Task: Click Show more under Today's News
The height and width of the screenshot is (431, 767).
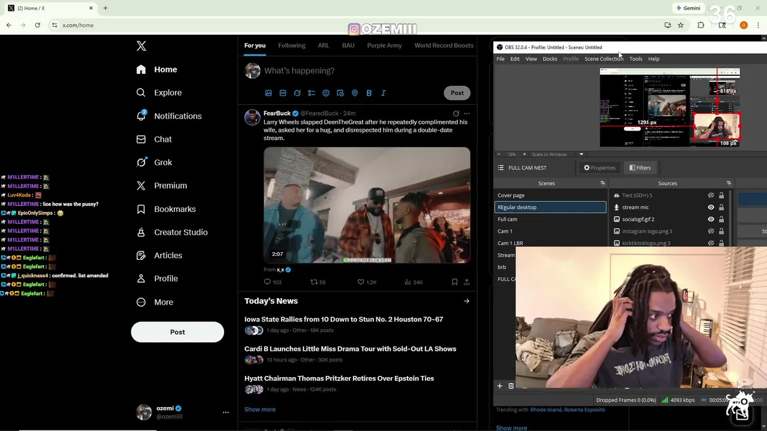Action: tap(260, 409)
